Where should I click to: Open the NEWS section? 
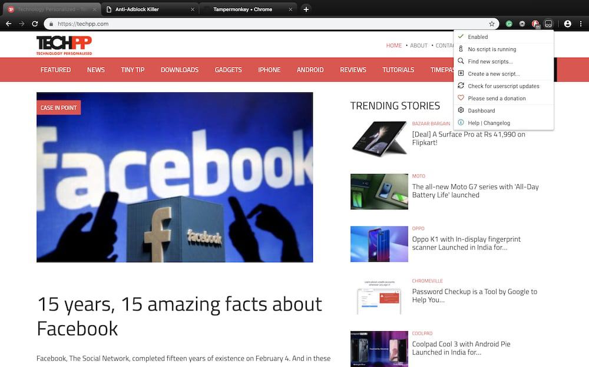point(96,70)
